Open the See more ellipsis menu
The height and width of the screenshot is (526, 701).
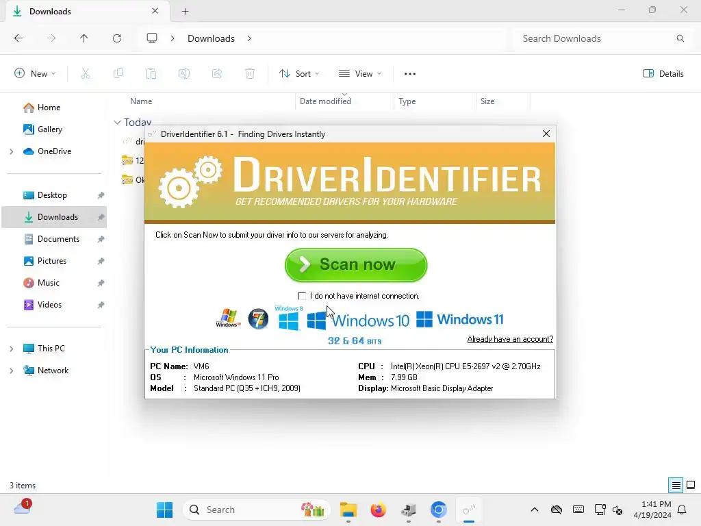(410, 74)
